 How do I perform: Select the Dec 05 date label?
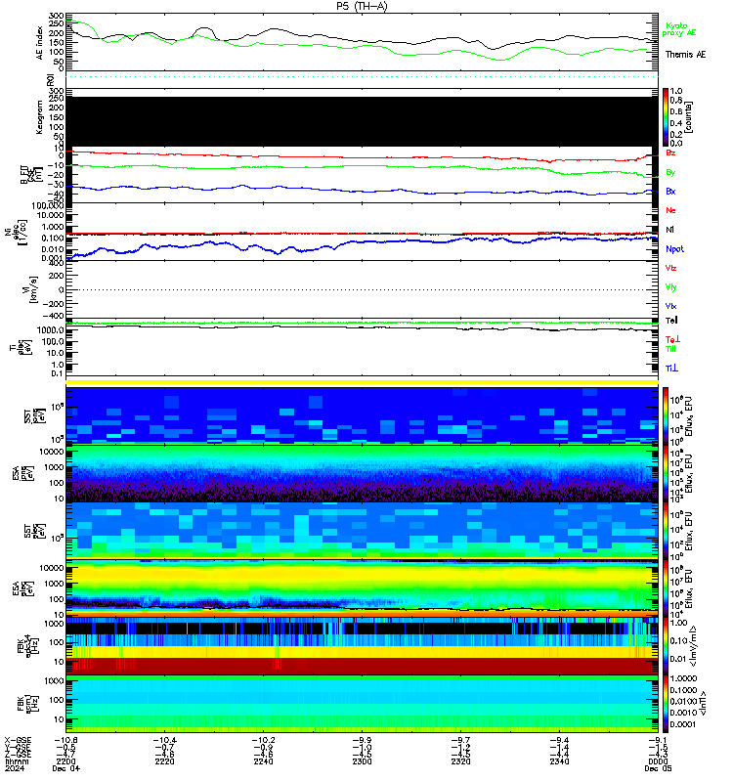(x=658, y=768)
